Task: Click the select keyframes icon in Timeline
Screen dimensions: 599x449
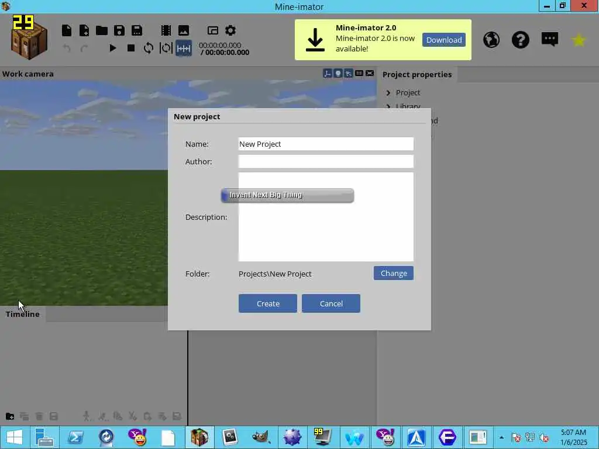Action: coord(53,416)
